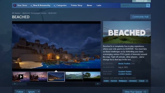Click the left arrow of thumbnail strip
This screenshot has width=165, height=93.
[x=15, y=84]
